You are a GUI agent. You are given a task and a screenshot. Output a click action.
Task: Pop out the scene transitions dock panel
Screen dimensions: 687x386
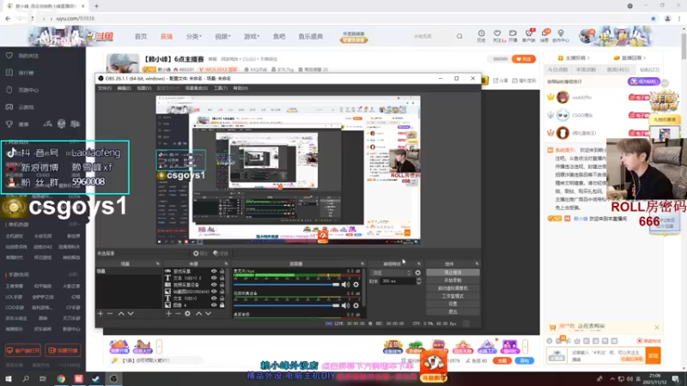coord(419,264)
